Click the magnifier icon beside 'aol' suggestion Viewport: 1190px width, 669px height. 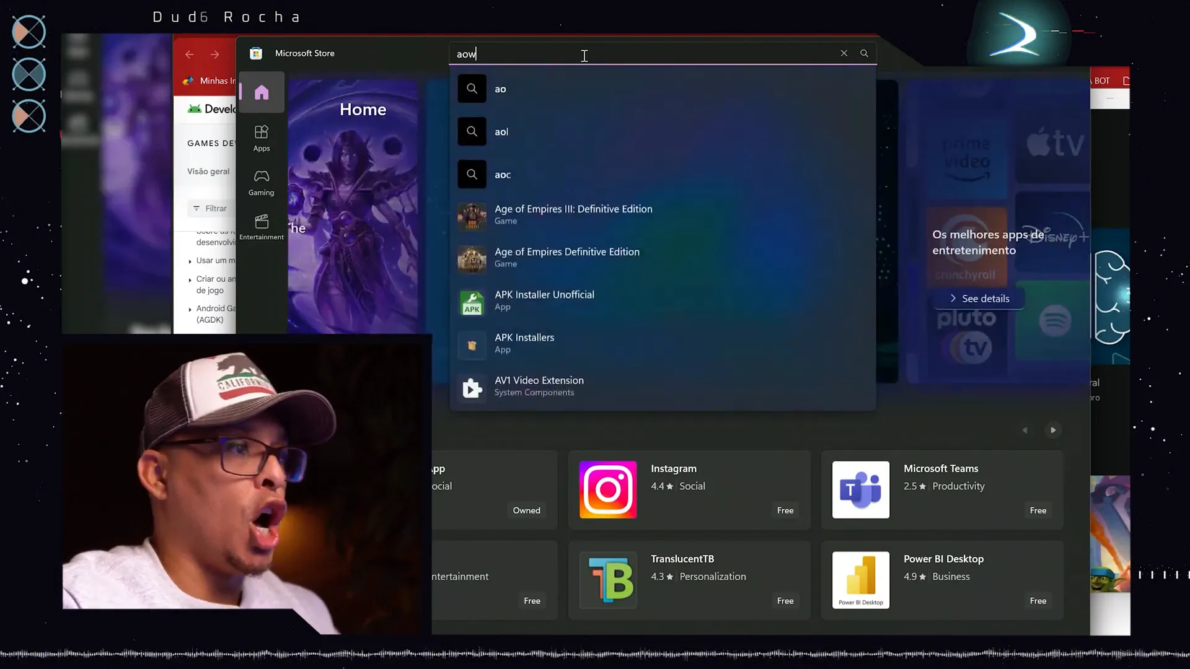tap(472, 131)
